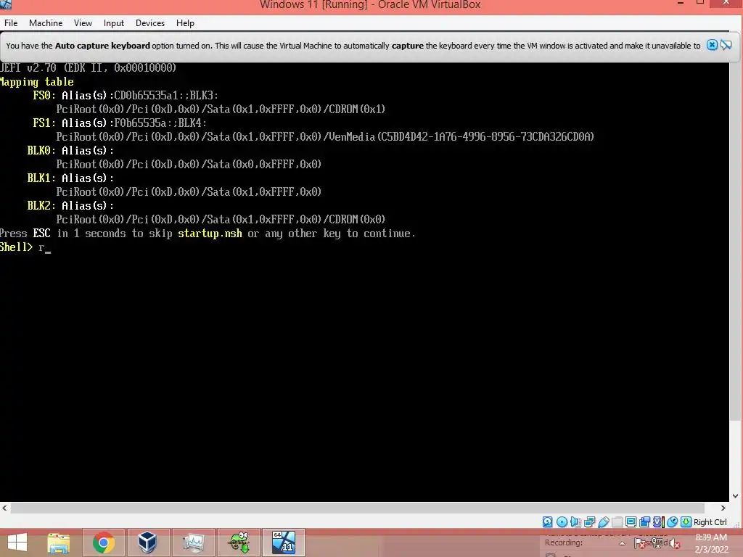Image resolution: width=743 pixels, height=557 pixels.
Task: Open the Input menu
Action: (x=114, y=22)
